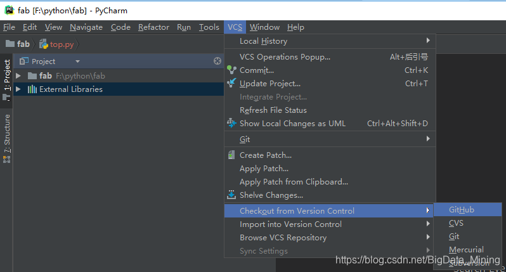Open the Window menu
This screenshot has height=272, width=506.
point(264,27)
